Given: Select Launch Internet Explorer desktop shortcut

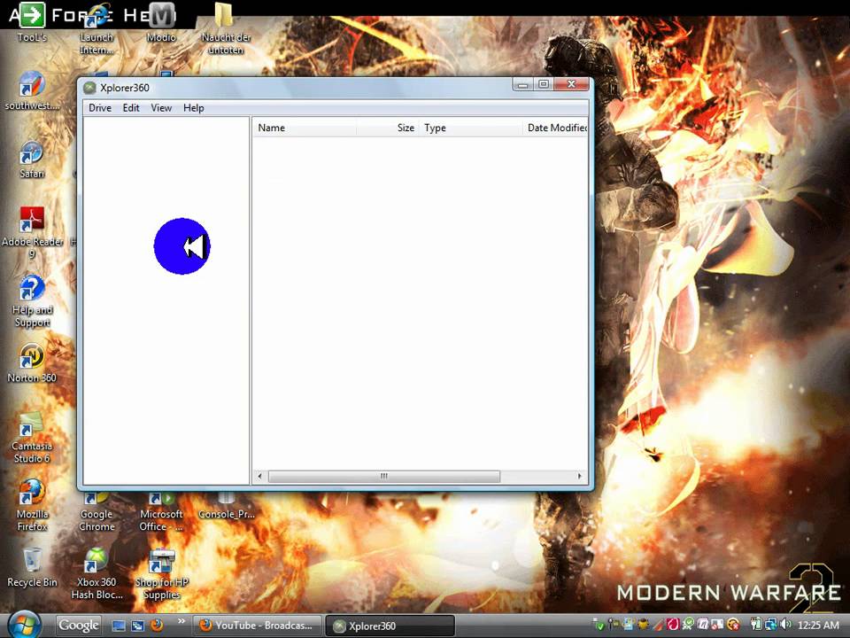Looking at the screenshot, I should (x=97, y=28).
